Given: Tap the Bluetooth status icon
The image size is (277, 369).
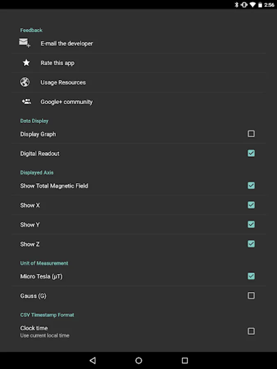Looking at the screenshot, I should (236, 5).
